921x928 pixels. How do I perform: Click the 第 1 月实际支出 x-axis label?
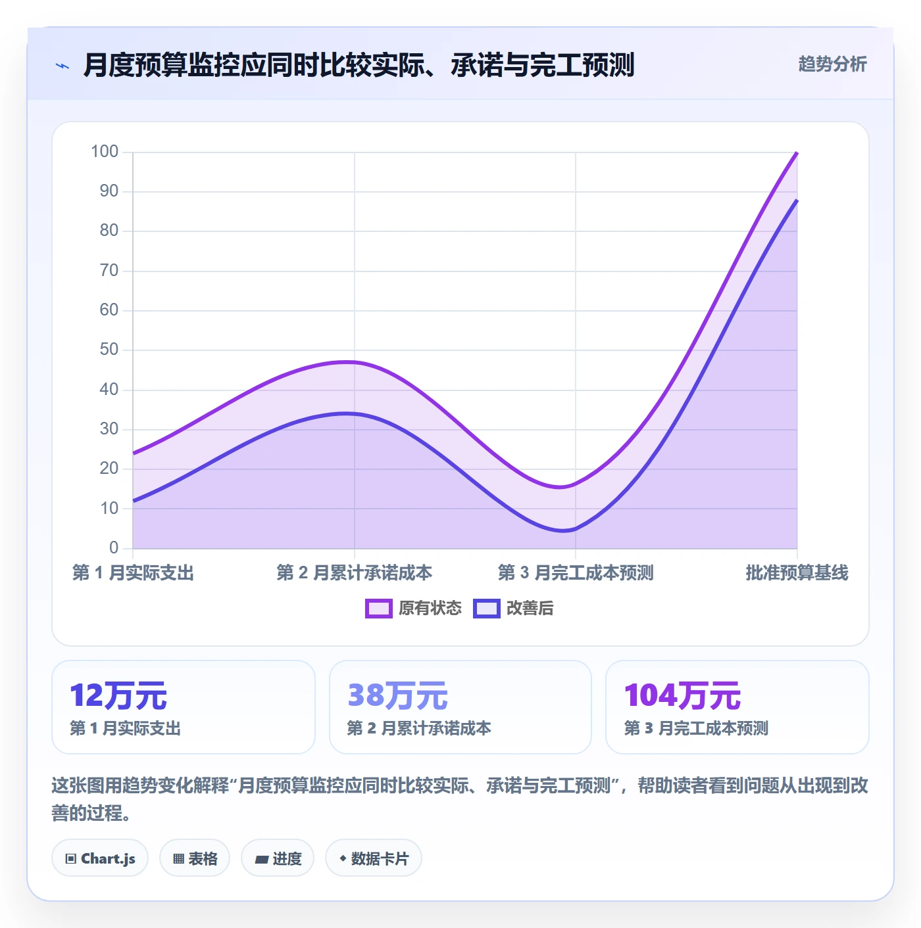pos(133,572)
